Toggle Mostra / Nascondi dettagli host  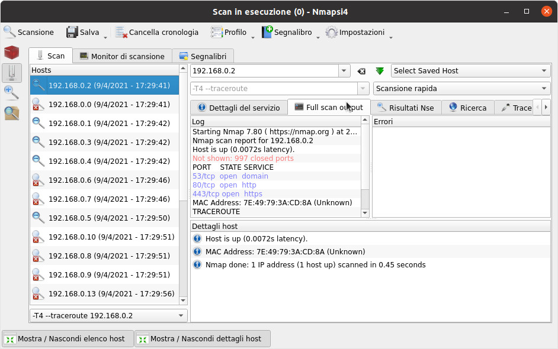click(x=202, y=339)
